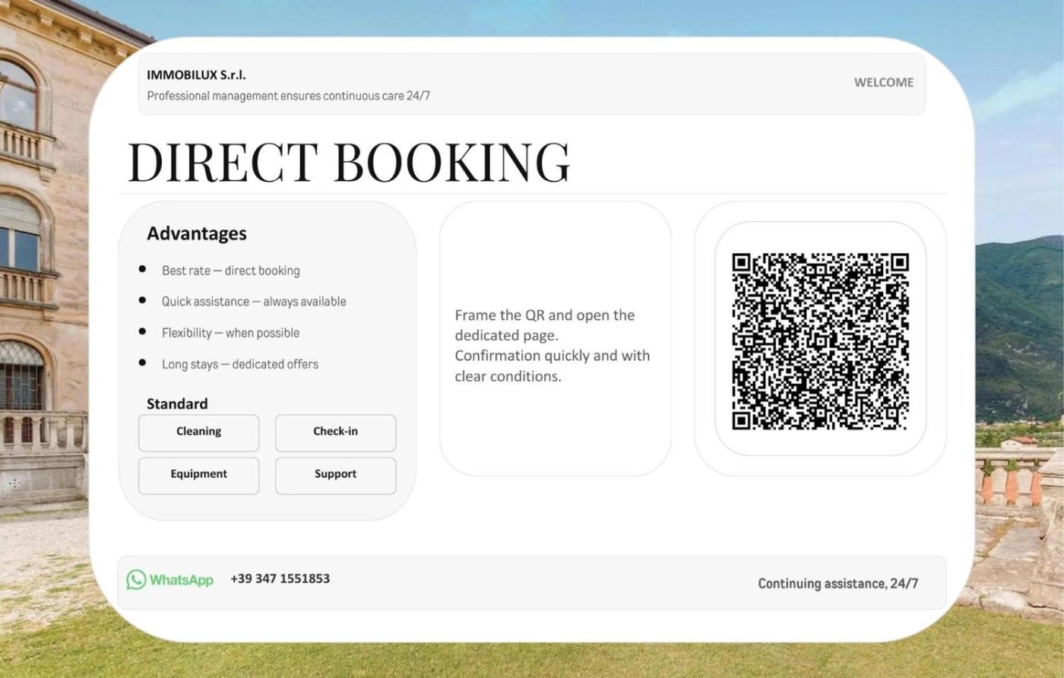Viewport: 1064px width, 678px height.
Task: Click Continuing assistance, 24/7 footer text
Action: (838, 584)
